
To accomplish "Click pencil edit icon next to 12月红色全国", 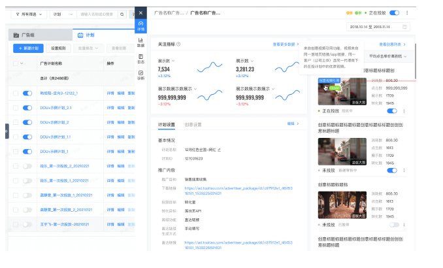I will [x=220, y=150].
